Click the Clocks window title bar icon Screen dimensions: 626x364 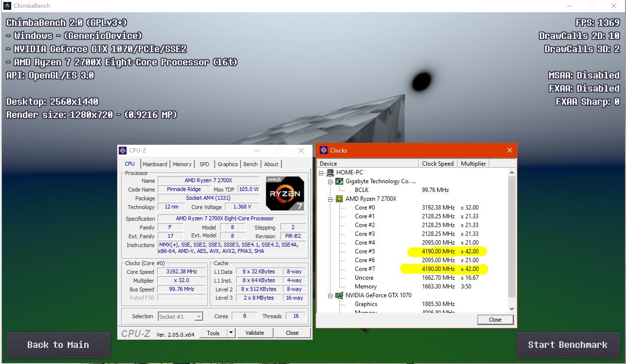pos(324,150)
